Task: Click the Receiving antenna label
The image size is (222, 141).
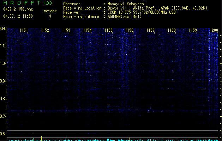Action: coord(81,17)
